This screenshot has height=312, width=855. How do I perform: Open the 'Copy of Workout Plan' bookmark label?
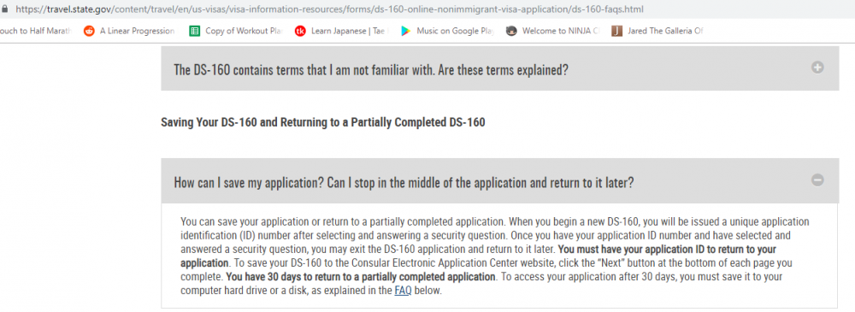tap(244, 31)
